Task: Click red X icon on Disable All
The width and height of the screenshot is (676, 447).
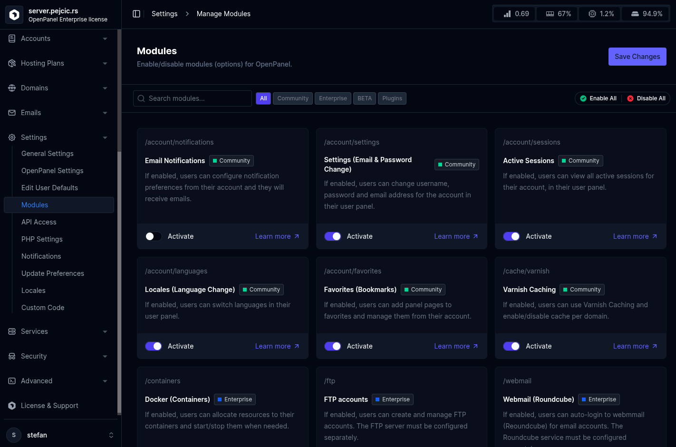Action: (630, 98)
